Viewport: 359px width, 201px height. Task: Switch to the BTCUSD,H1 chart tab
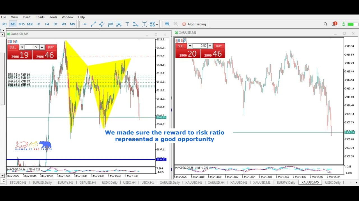(18, 183)
